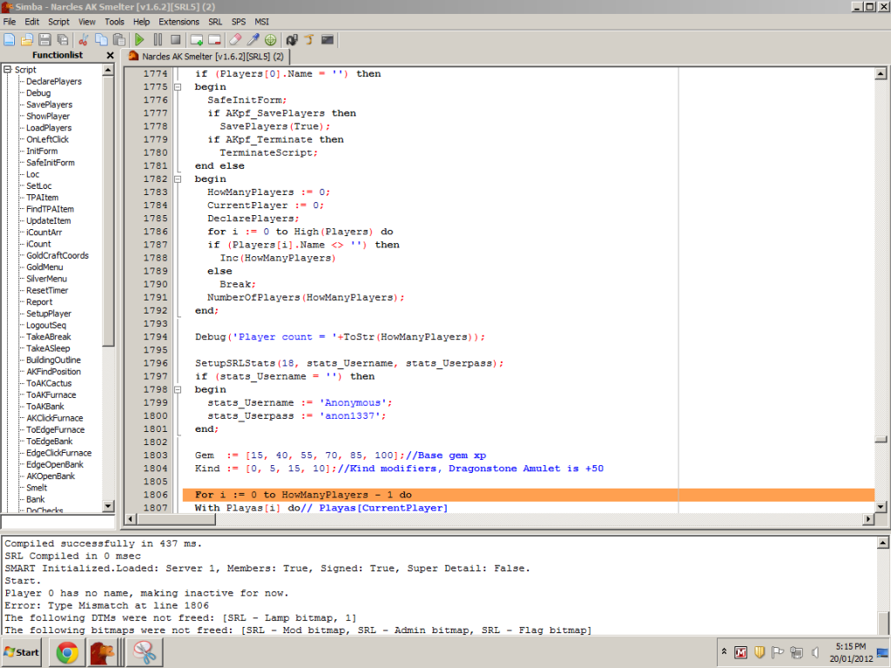Add a new tab in toolbar
891x668 pixels.
tap(197, 39)
